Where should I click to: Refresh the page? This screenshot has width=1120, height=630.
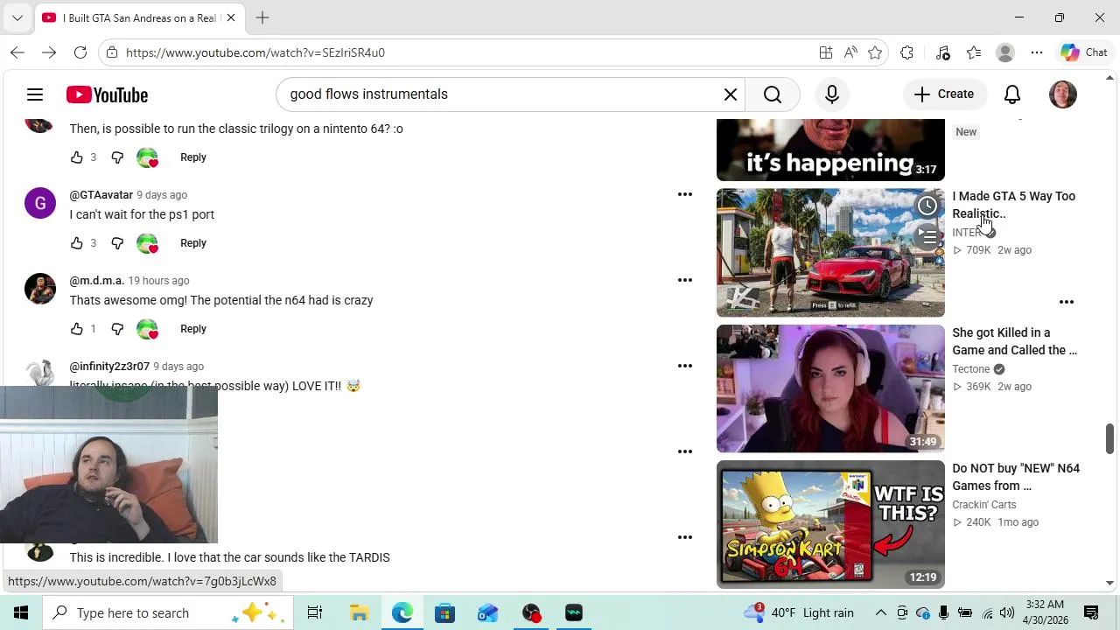point(80,52)
